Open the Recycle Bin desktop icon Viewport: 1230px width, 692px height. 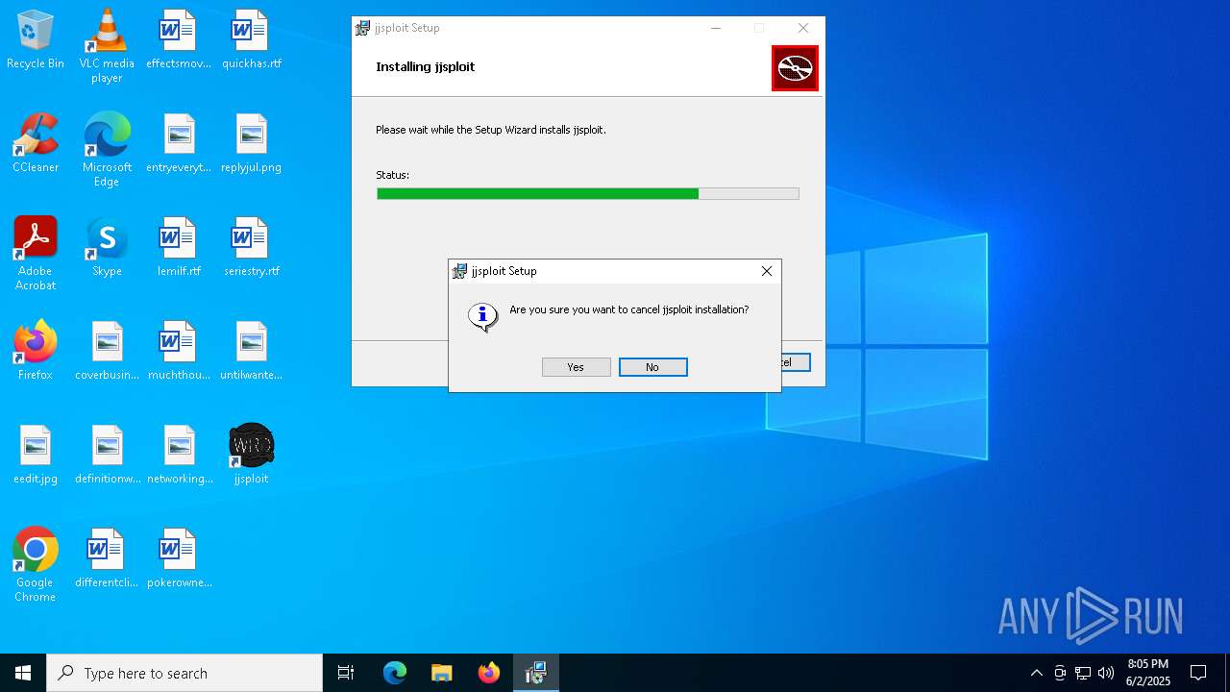36,39
